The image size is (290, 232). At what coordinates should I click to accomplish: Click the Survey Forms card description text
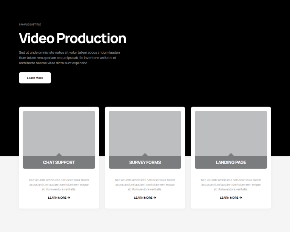145,184
